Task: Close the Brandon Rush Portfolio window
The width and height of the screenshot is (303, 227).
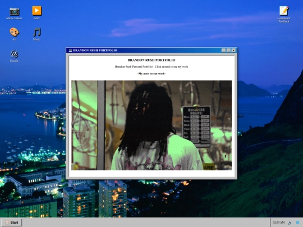Action: pos(233,50)
